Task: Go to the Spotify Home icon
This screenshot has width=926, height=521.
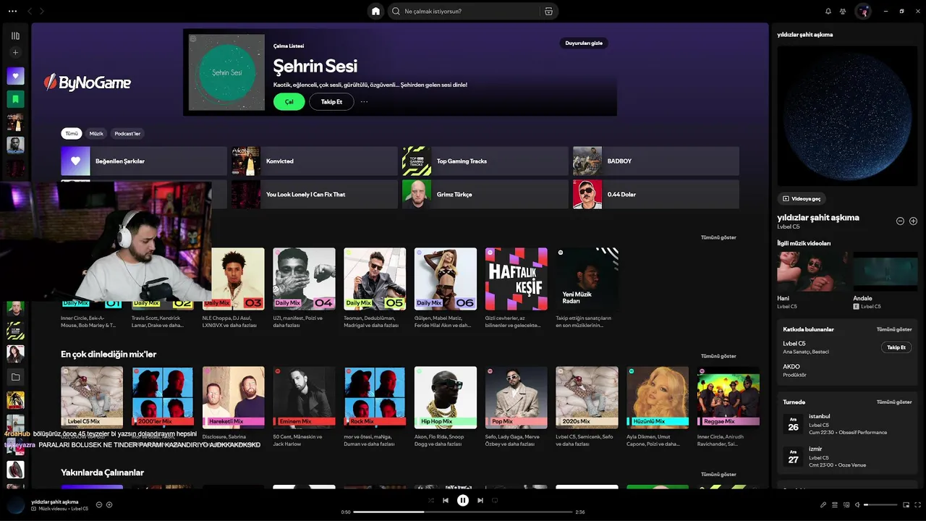Action: [375, 11]
